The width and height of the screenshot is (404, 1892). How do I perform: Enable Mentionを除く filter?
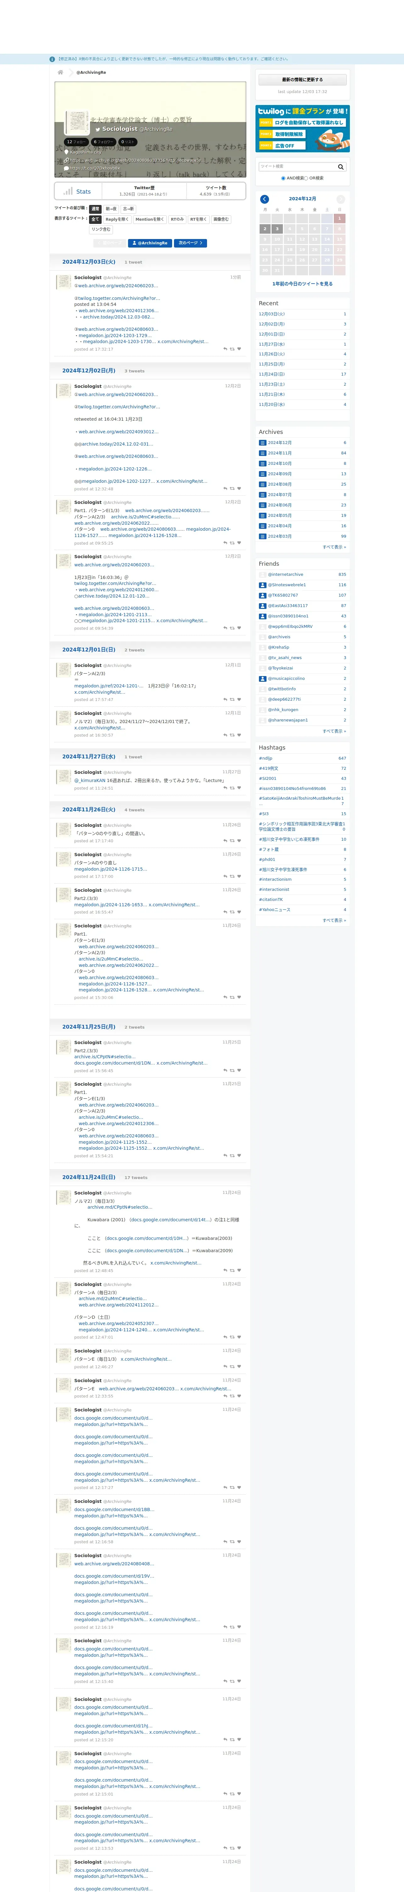tap(149, 219)
